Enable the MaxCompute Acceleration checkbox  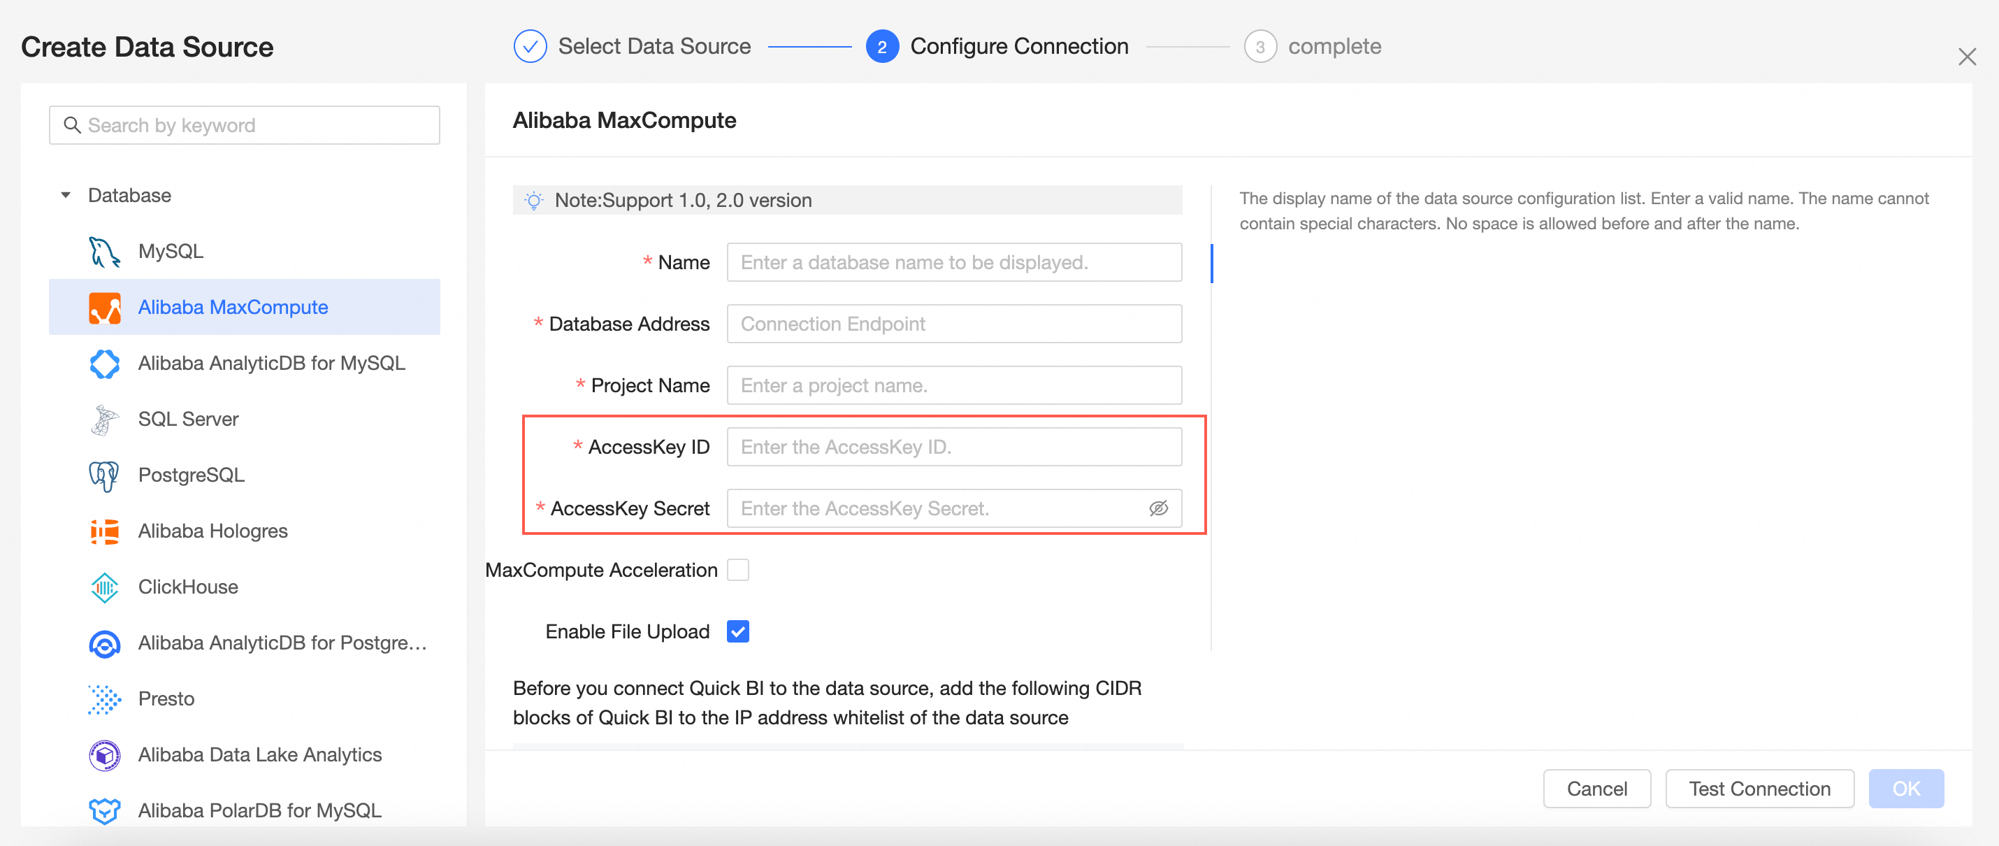click(737, 570)
